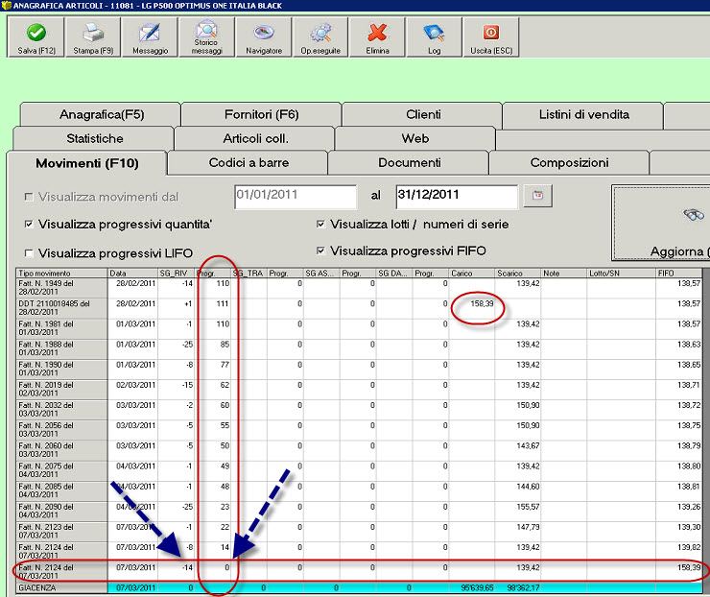Click the Stampa (F9) printer icon

pos(93,37)
